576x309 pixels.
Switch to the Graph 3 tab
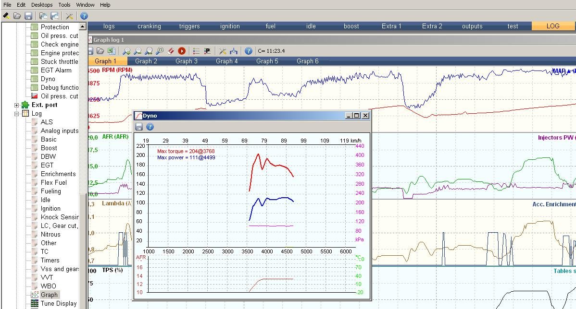point(186,61)
